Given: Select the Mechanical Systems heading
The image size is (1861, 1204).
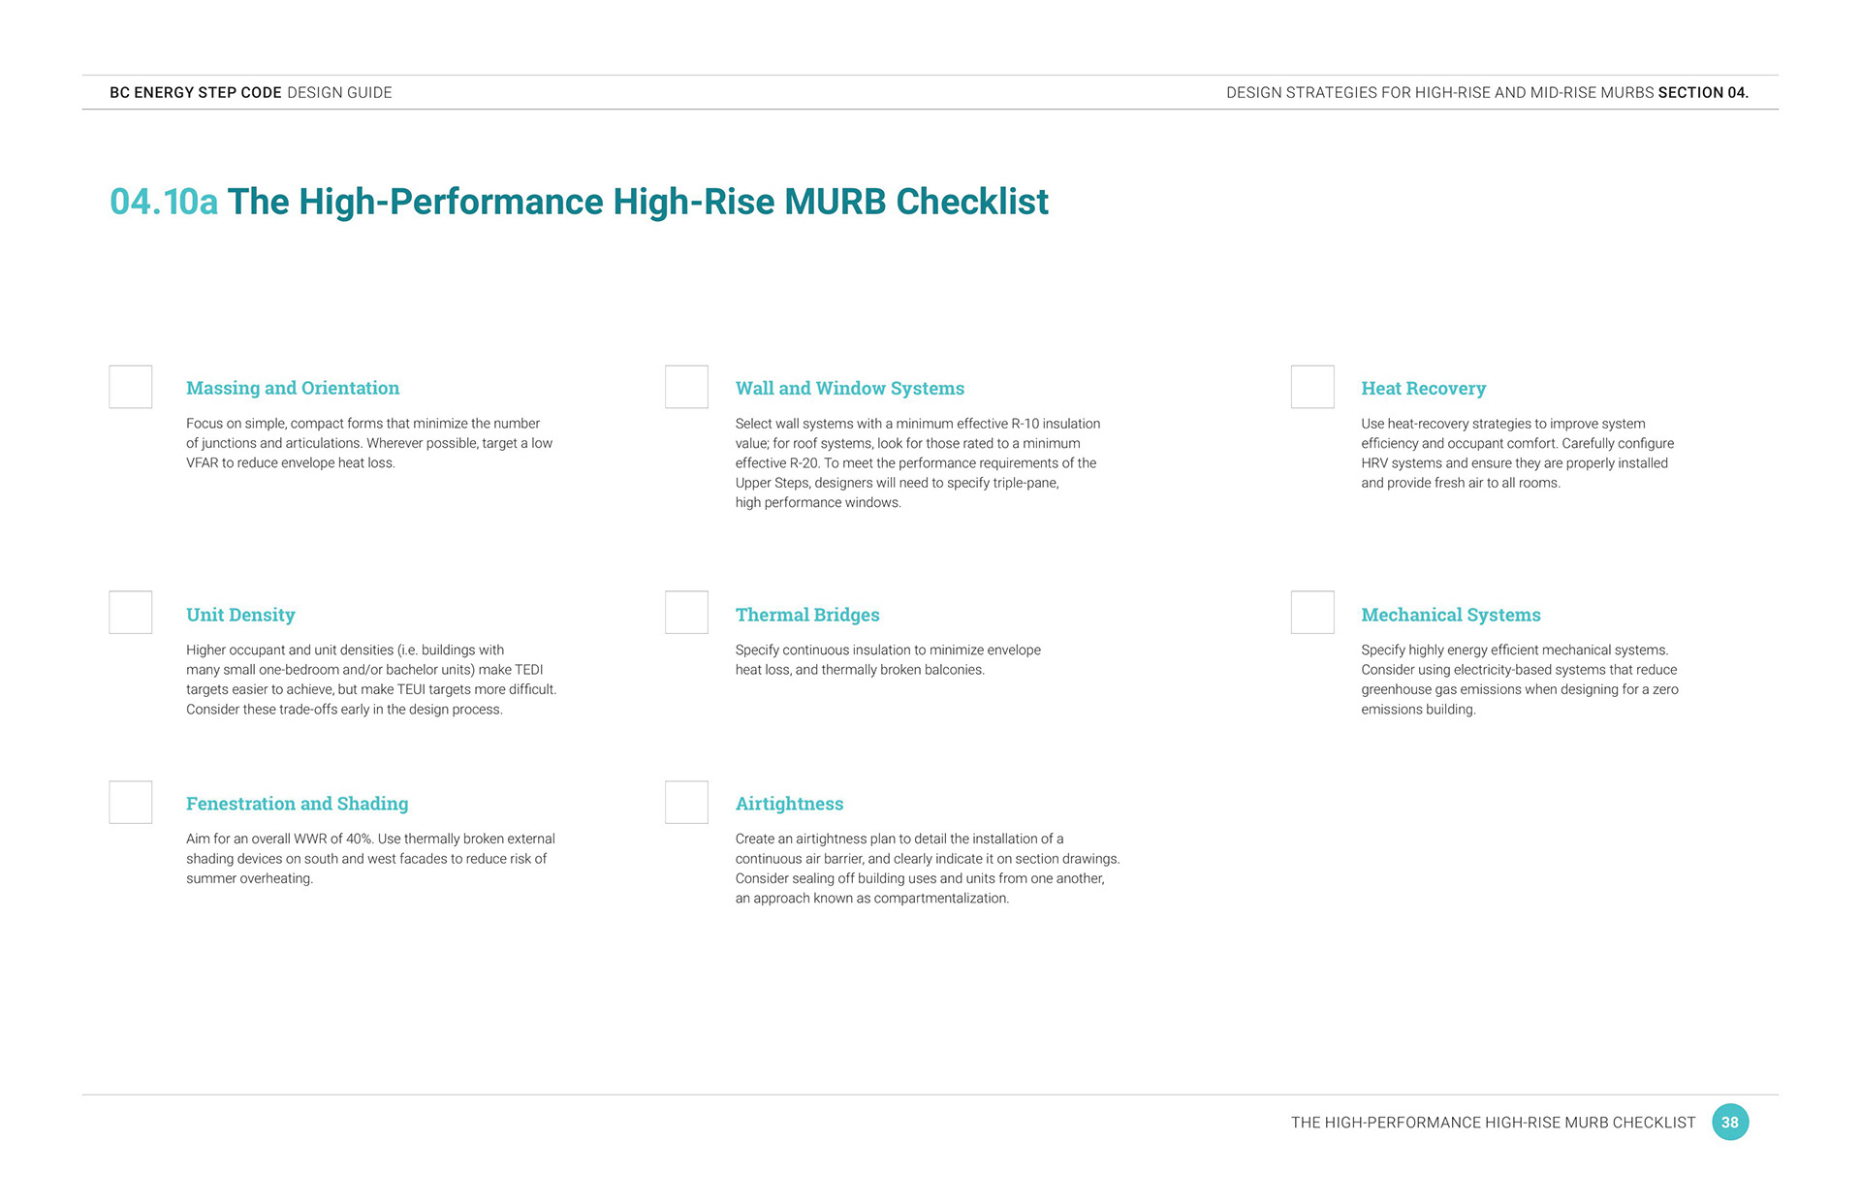Looking at the screenshot, I should click(1451, 615).
